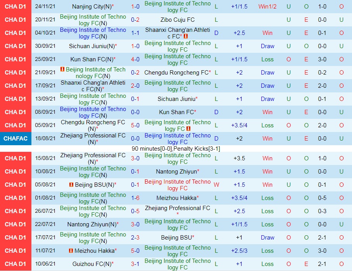The width and height of the screenshot is (352, 271).
Task: Select the 0-5 score on 26/07/21
Action: click(x=135, y=211)
